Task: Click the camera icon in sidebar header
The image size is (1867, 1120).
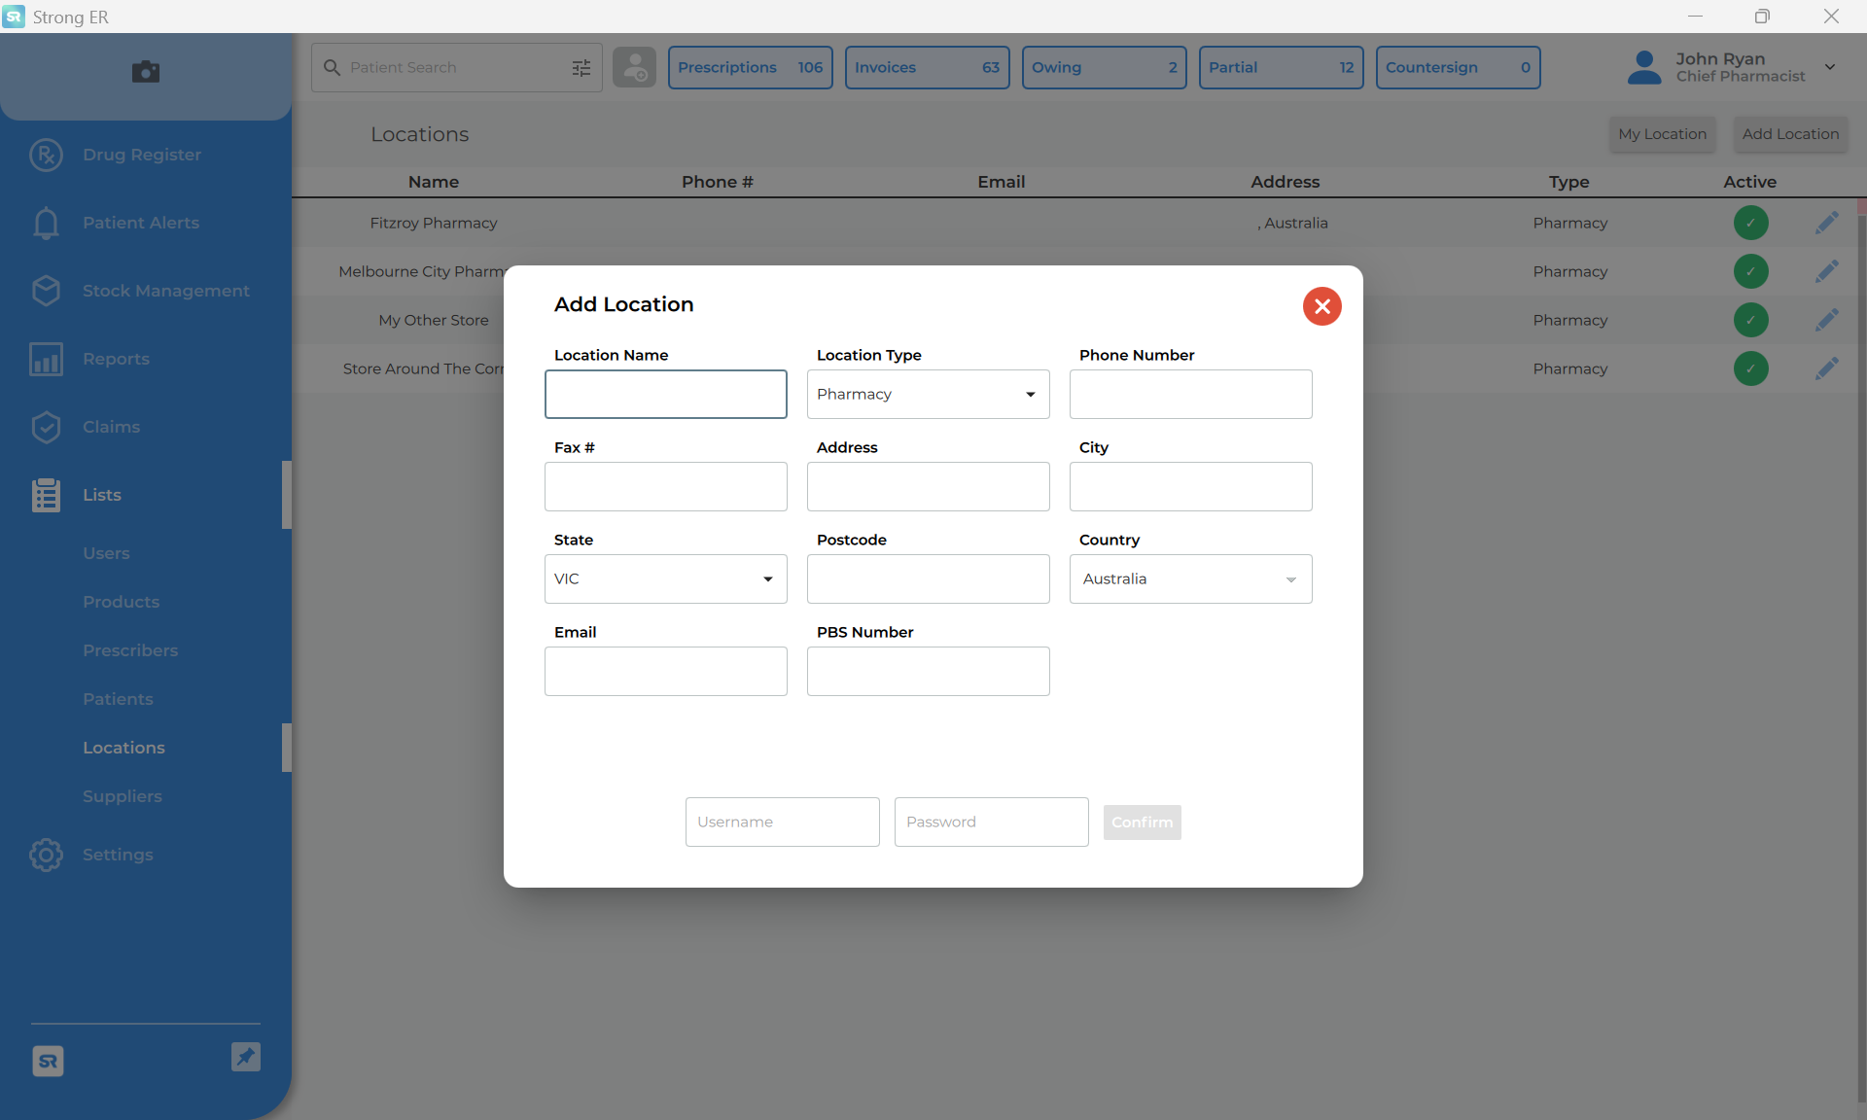Action: [x=146, y=72]
